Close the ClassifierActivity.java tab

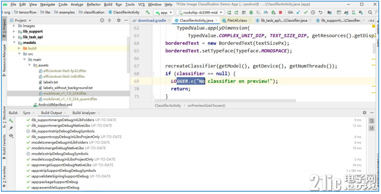pos(216,21)
